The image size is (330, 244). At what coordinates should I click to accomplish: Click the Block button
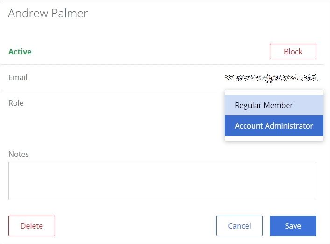293,52
